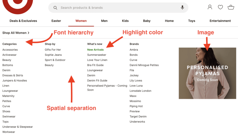Viewport: 238px width, 136px height.
Task: Select Sport & Outdoor link
Action: pyautogui.click(x=55, y=60)
